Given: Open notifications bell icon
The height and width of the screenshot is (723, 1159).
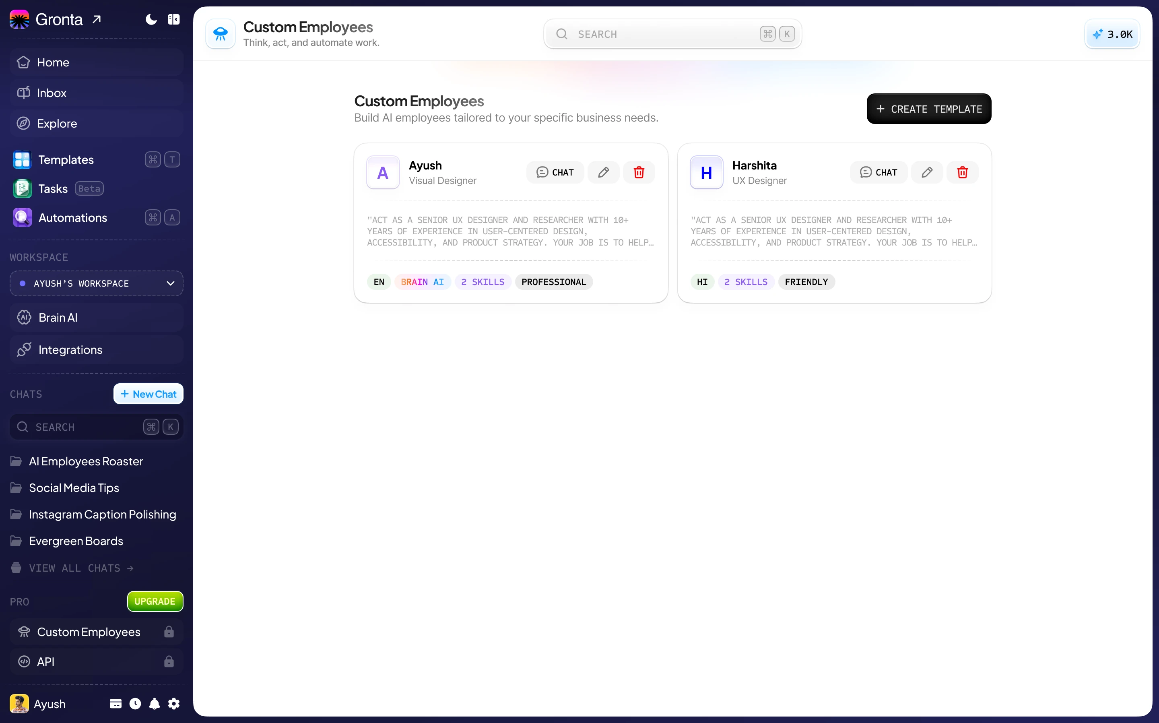Looking at the screenshot, I should pyautogui.click(x=155, y=704).
